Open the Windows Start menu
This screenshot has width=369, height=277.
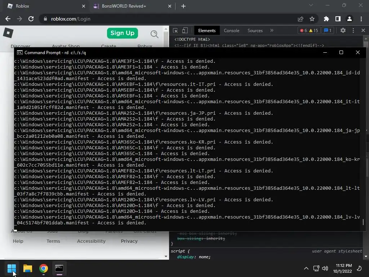click(x=12, y=268)
